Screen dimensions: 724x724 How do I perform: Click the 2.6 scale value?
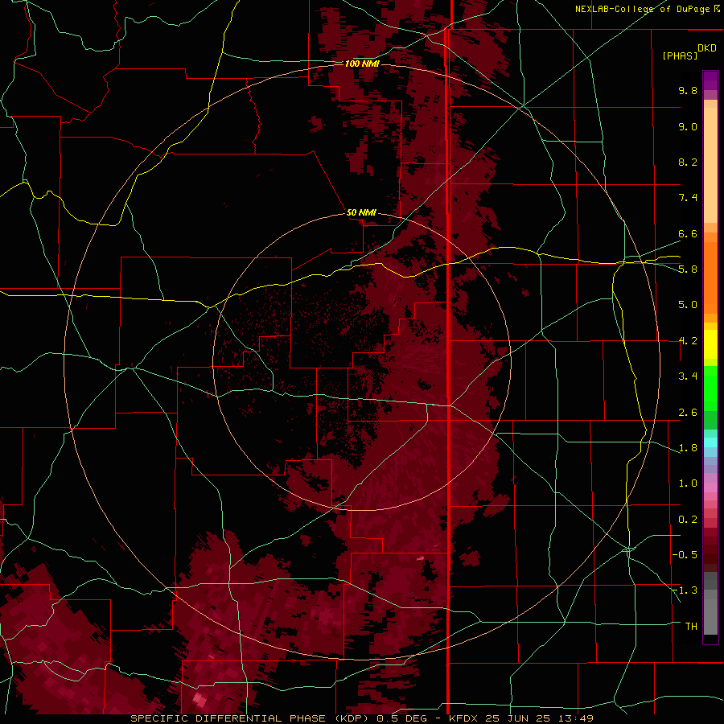(x=688, y=413)
